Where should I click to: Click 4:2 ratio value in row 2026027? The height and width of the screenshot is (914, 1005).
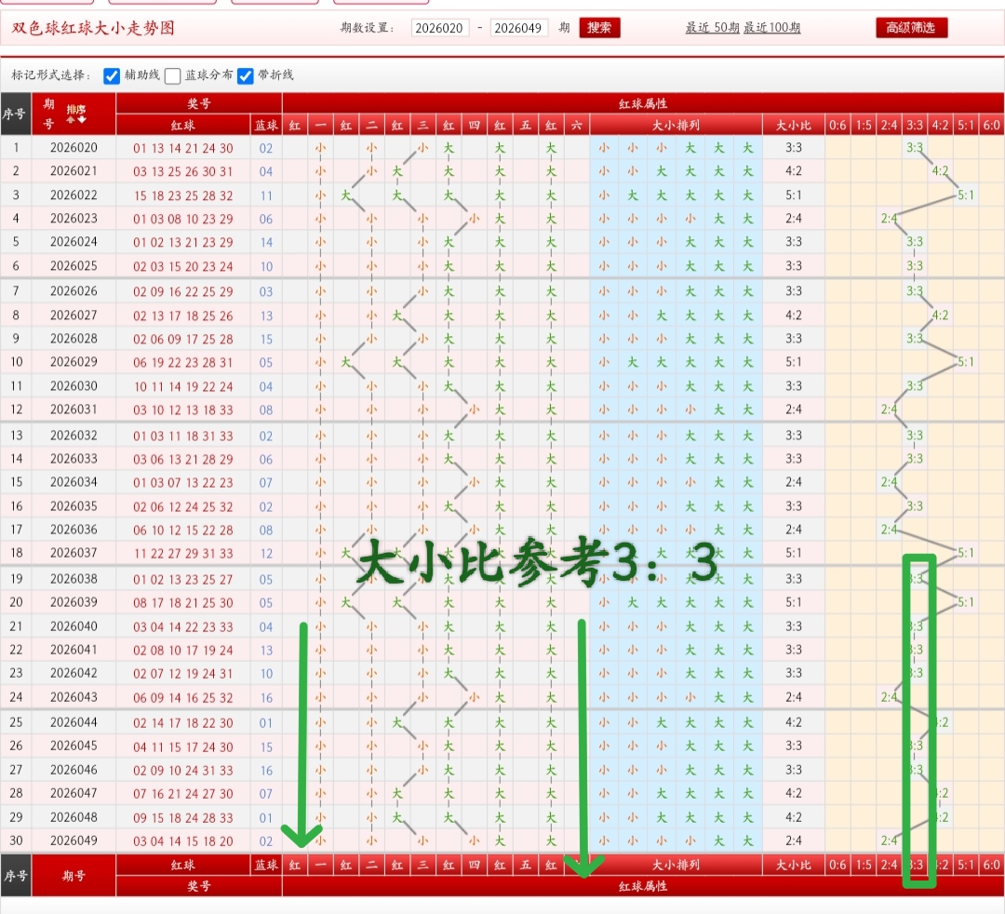[794, 316]
